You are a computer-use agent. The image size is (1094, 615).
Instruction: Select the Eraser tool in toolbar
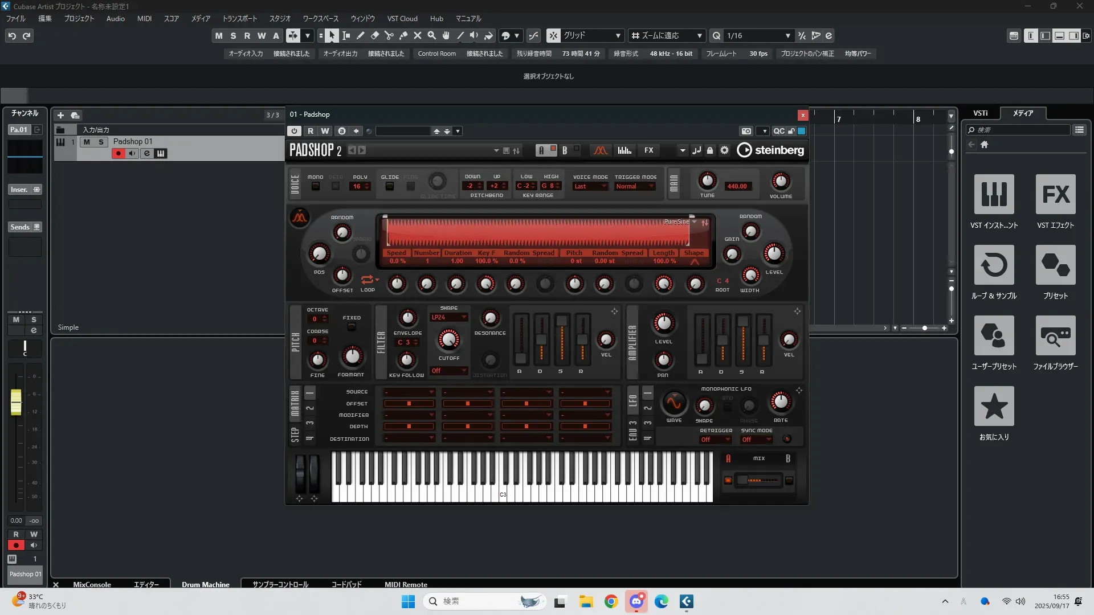(374, 36)
